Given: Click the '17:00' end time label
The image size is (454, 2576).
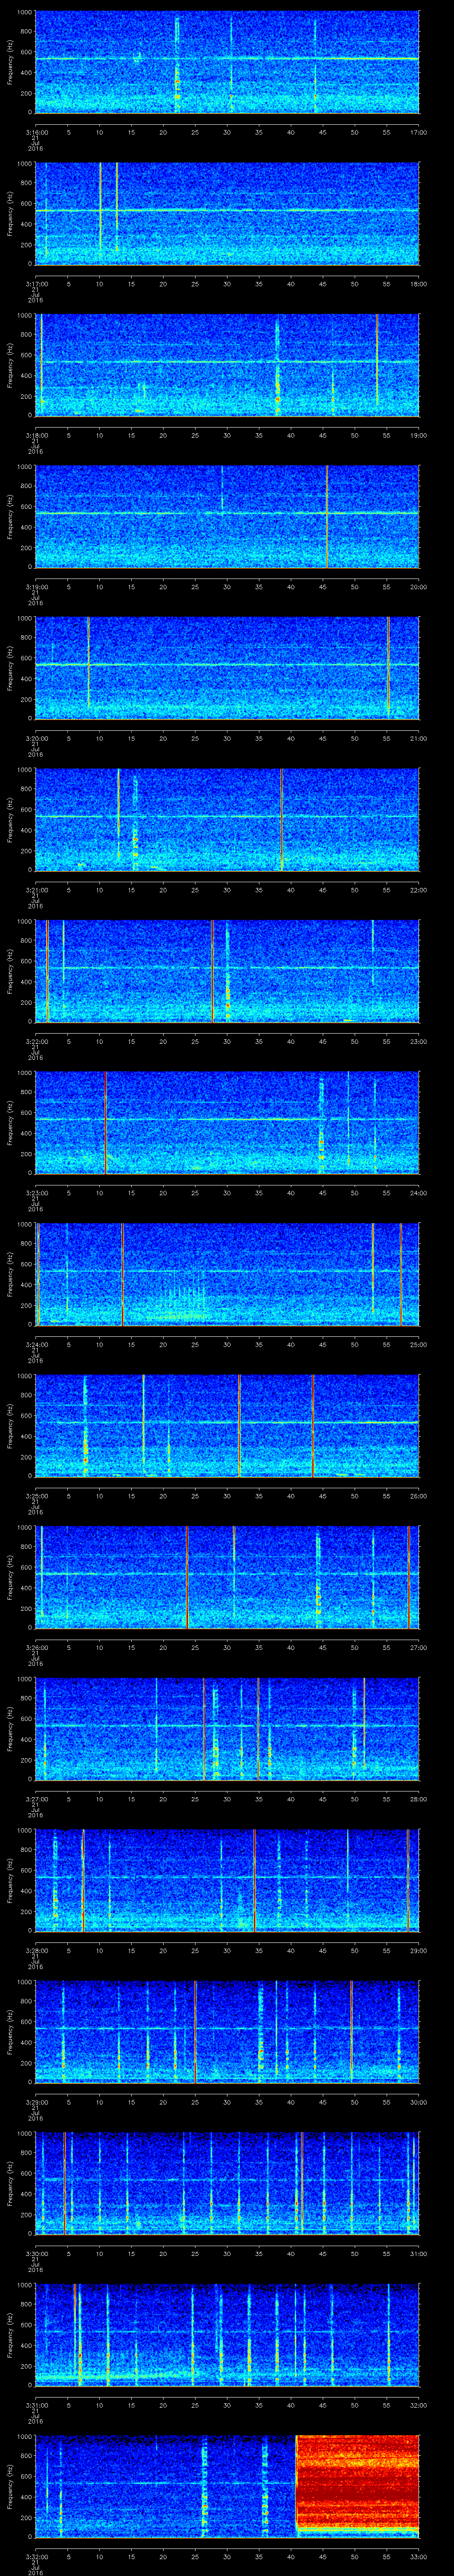Looking at the screenshot, I should (x=419, y=131).
